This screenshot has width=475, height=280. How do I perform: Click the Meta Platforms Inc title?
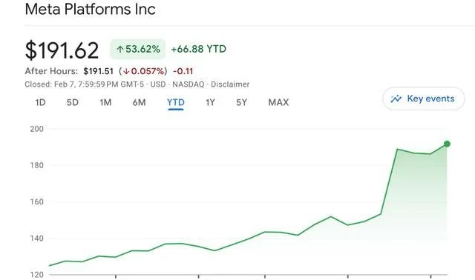(x=91, y=9)
